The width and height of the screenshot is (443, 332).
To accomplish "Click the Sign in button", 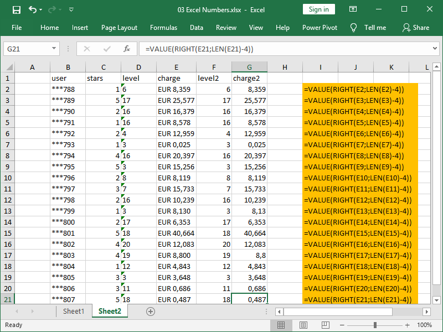I will 318,9.
